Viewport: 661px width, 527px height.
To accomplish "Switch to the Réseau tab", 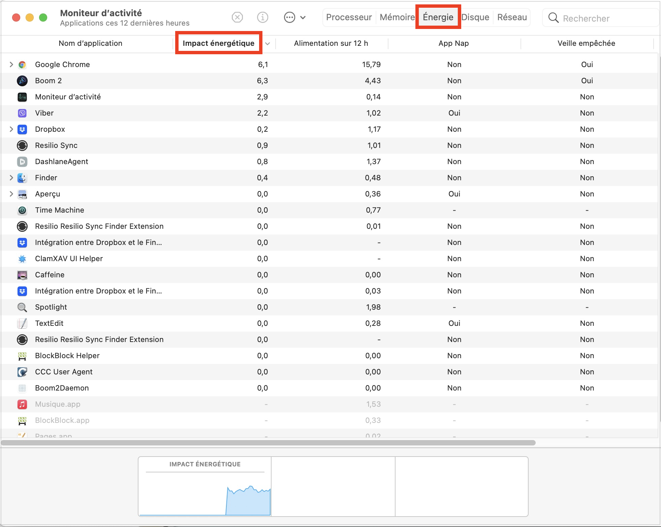I will [512, 17].
